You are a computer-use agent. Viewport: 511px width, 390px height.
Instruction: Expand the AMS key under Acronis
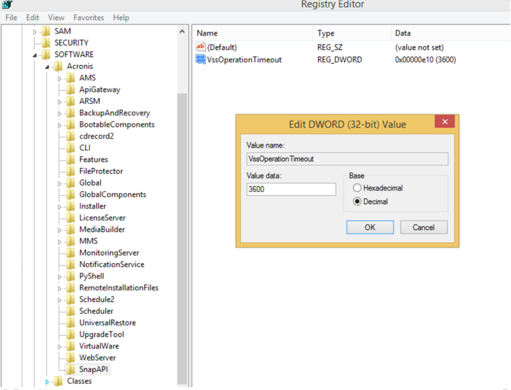60,78
